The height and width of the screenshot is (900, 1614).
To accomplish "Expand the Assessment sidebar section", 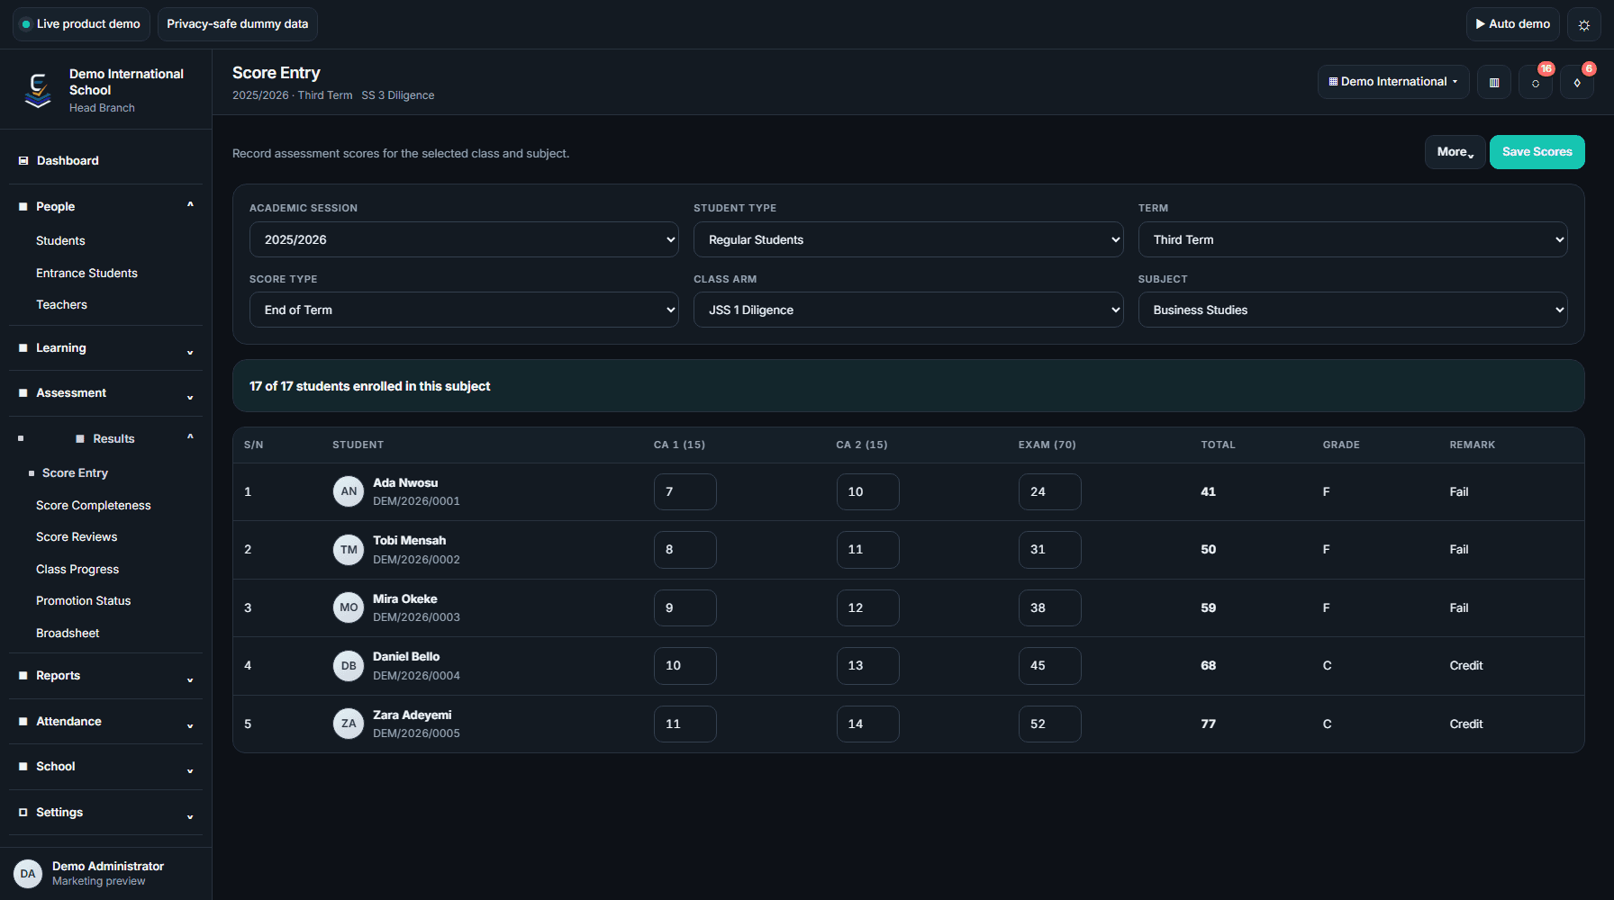I will [105, 393].
